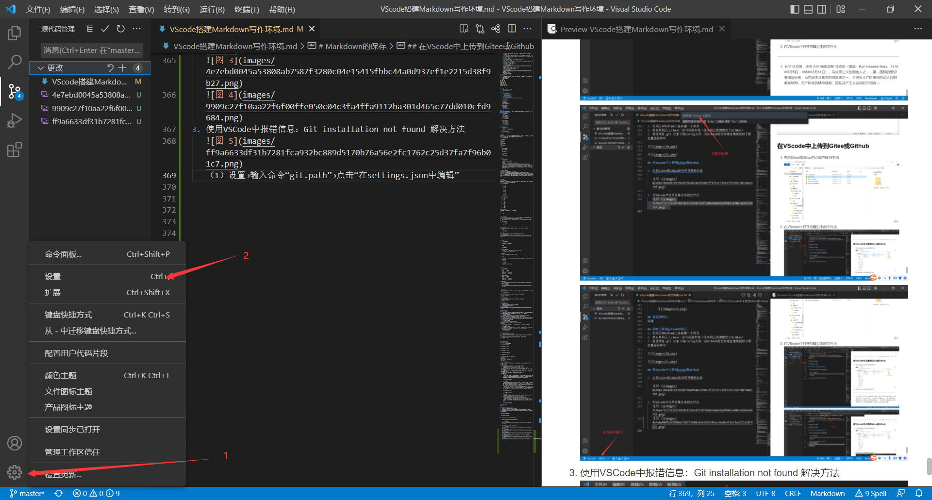The height and width of the screenshot is (500, 932).
Task: Commit changes with the checkmark icon
Action: pyautogui.click(x=105, y=29)
